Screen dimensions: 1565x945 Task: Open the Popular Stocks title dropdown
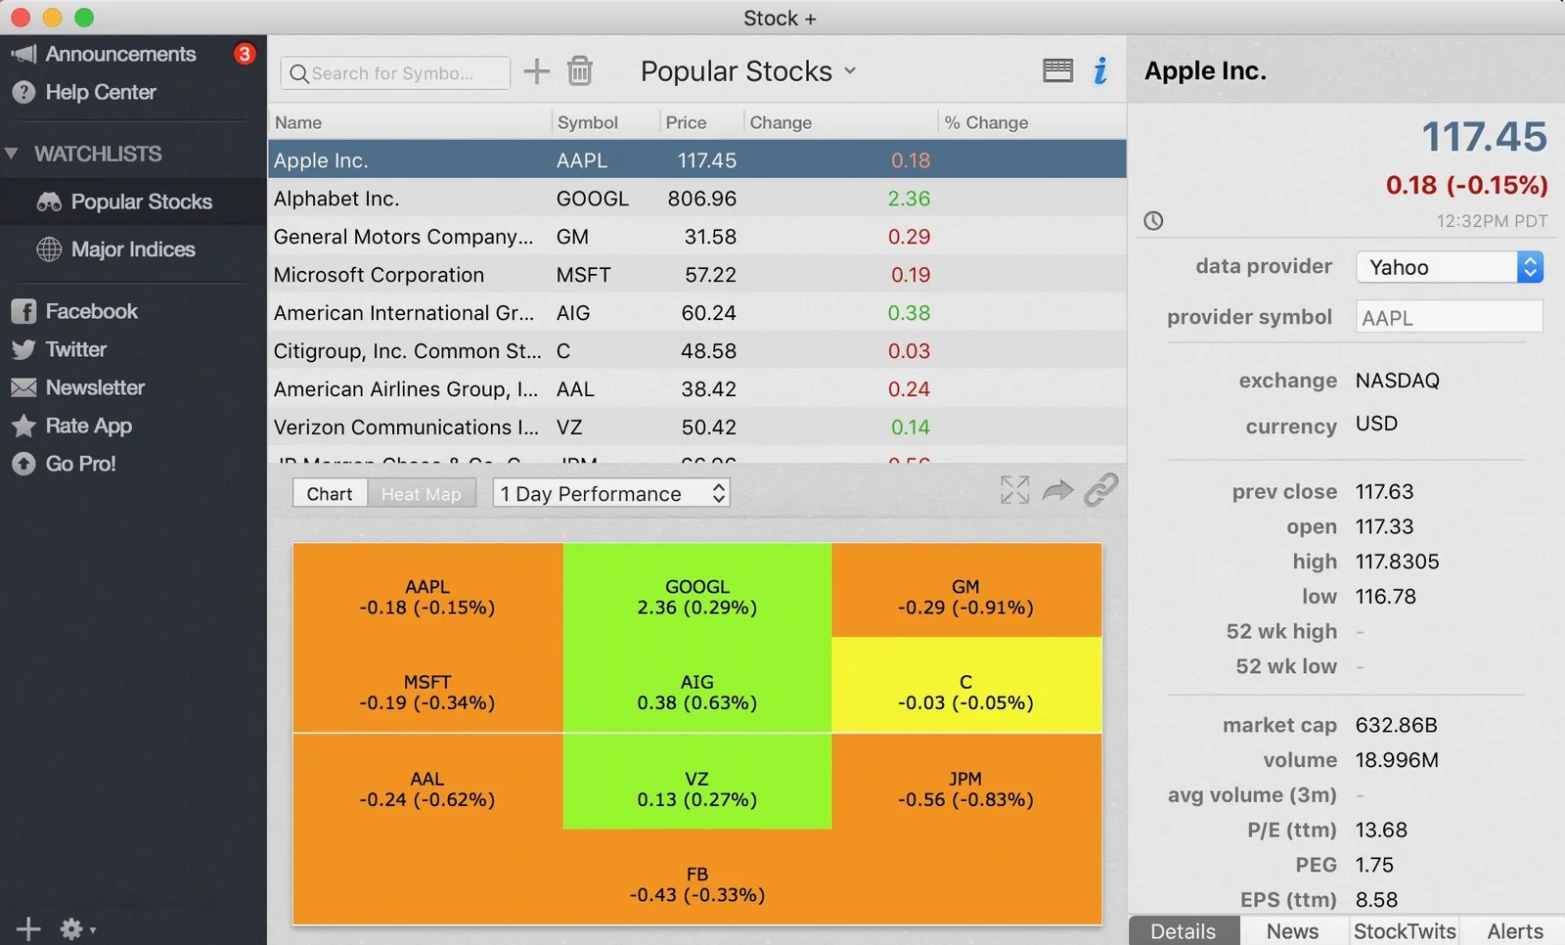click(x=749, y=71)
